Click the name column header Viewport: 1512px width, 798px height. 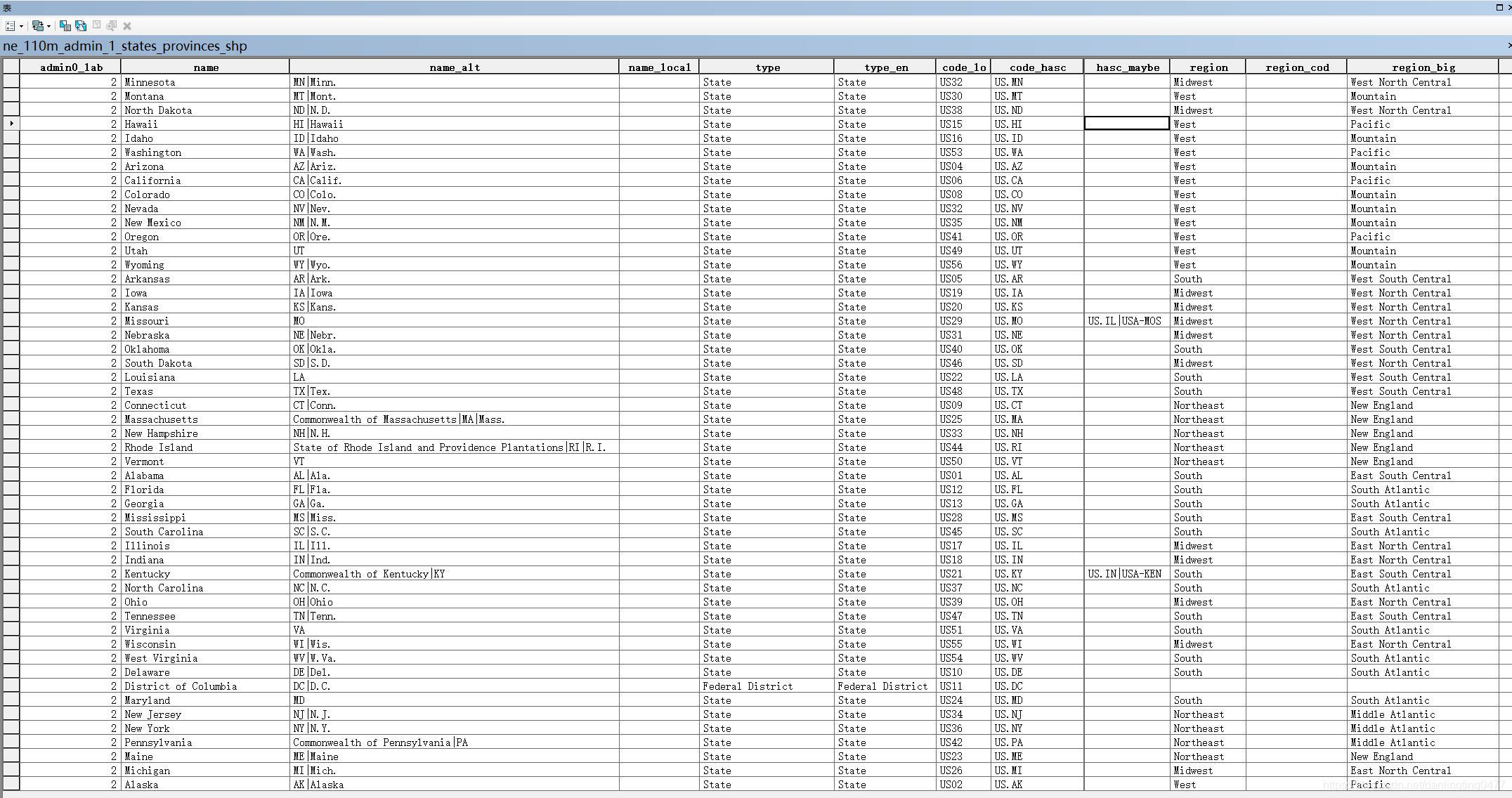(x=205, y=67)
